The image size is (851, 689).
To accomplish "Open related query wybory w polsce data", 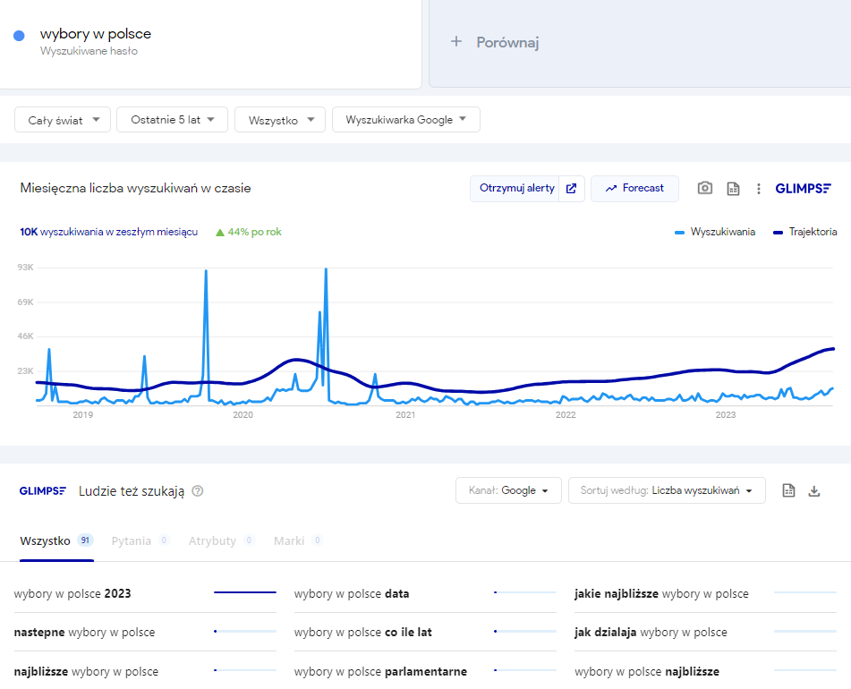I will tap(352, 593).
